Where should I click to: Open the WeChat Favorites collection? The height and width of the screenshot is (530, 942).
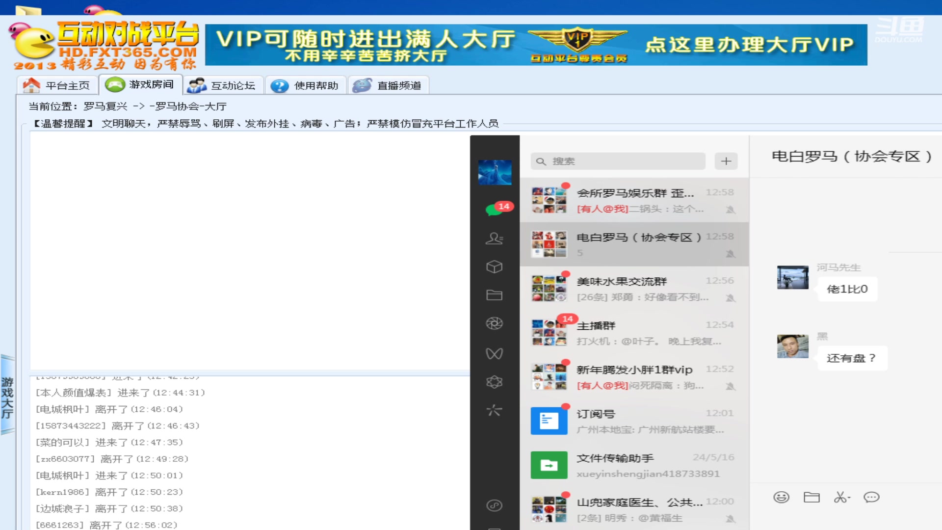(x=495, y=266)
